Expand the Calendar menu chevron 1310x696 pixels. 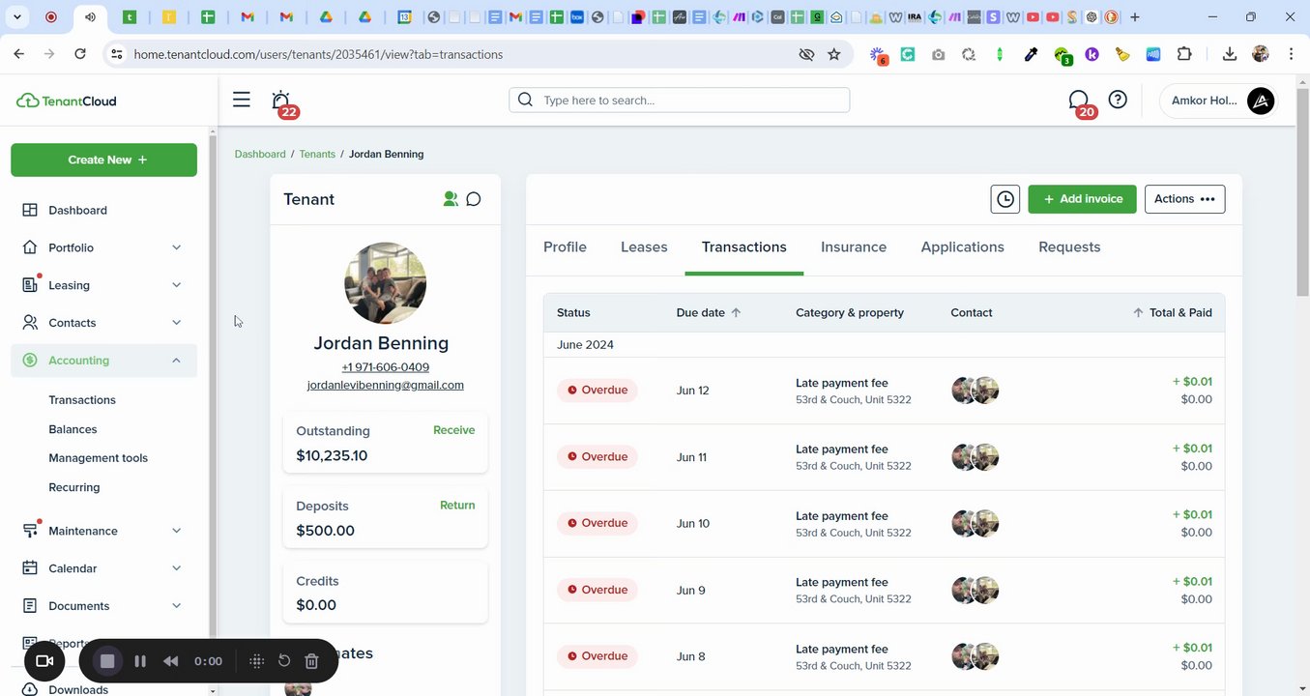point(176,568)
